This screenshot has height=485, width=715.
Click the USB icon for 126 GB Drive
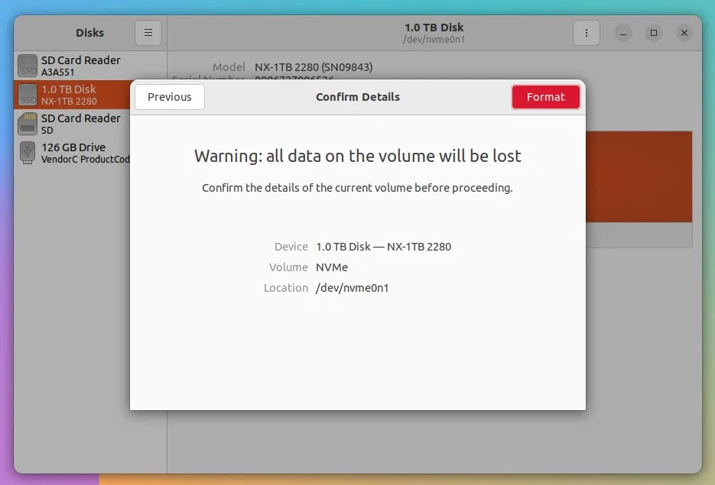pyautogui.click(x=28, y=153)
